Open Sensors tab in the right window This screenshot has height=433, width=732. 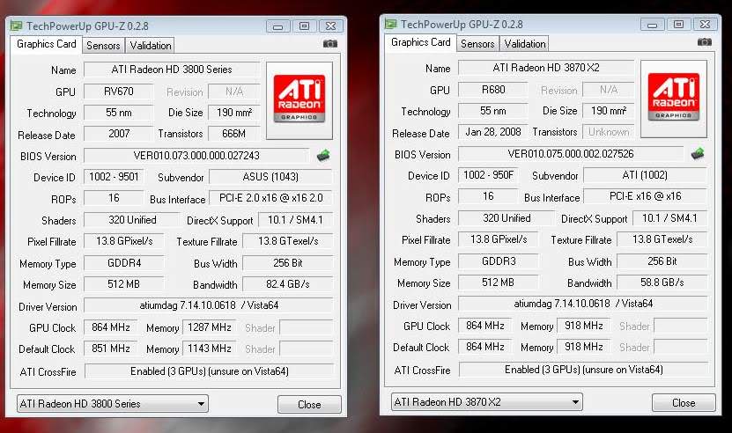[477, 43]
